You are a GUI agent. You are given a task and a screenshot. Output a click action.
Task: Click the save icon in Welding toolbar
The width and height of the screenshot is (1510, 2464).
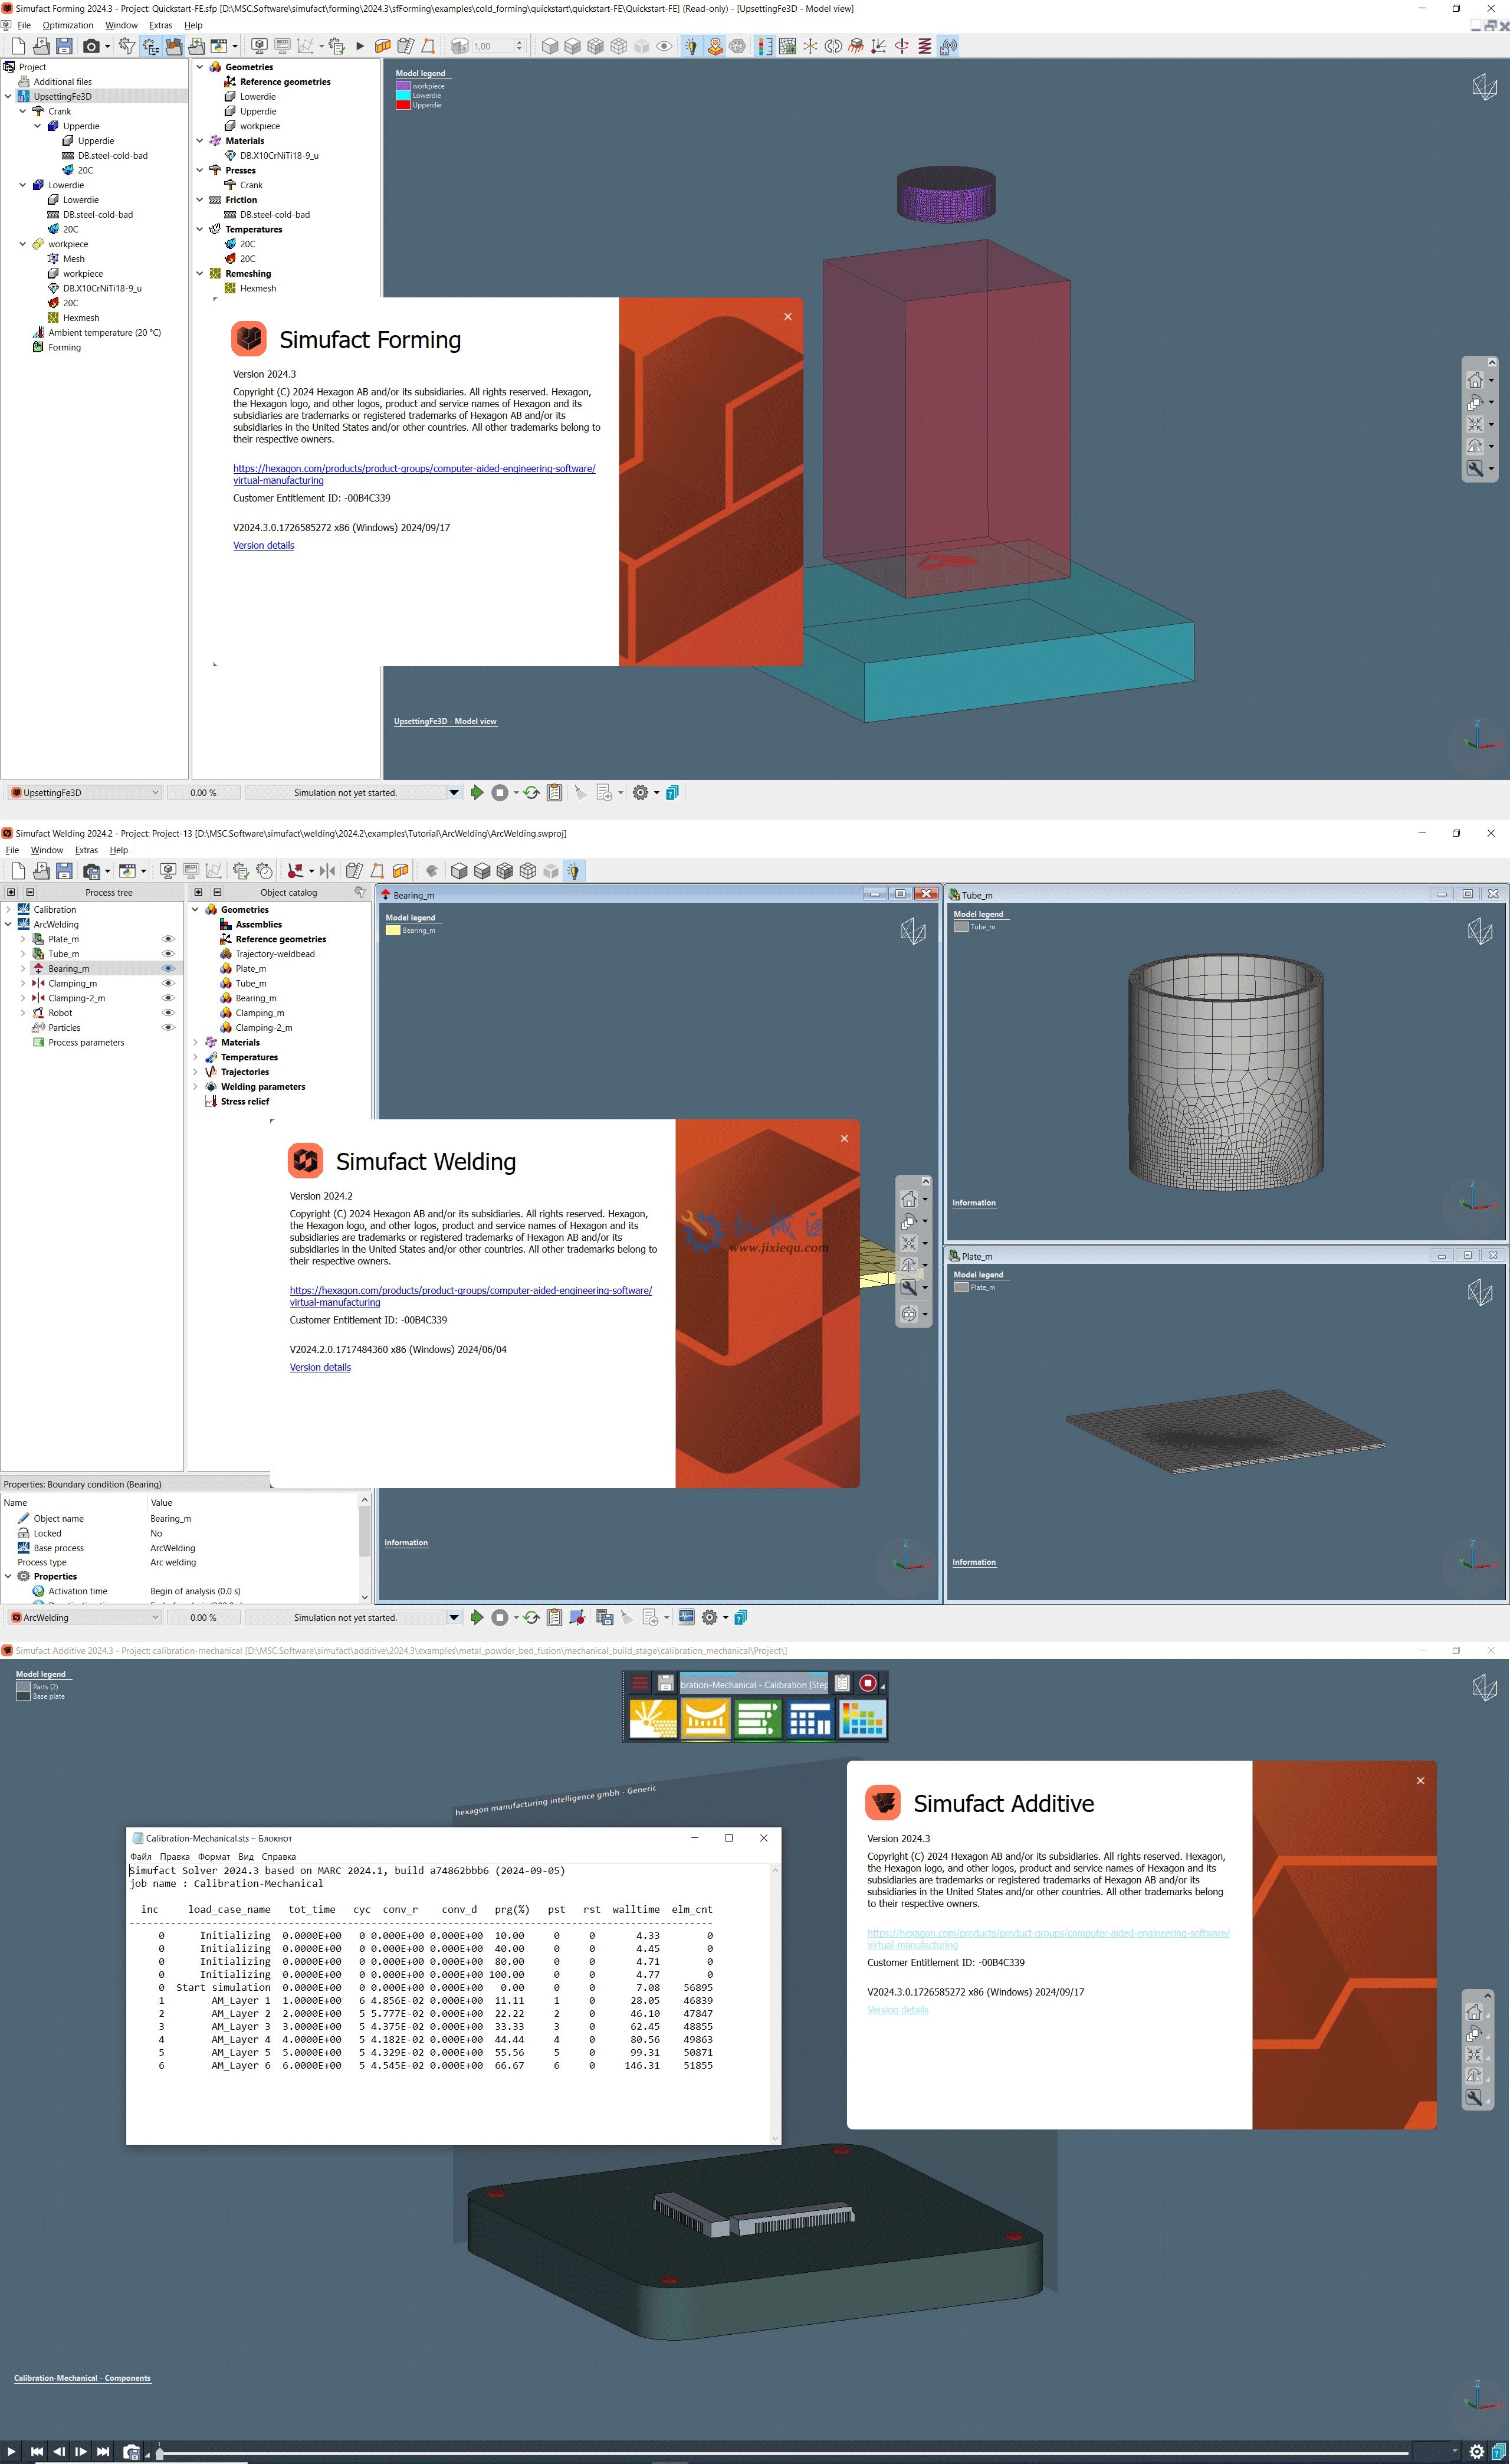point(64,871)
